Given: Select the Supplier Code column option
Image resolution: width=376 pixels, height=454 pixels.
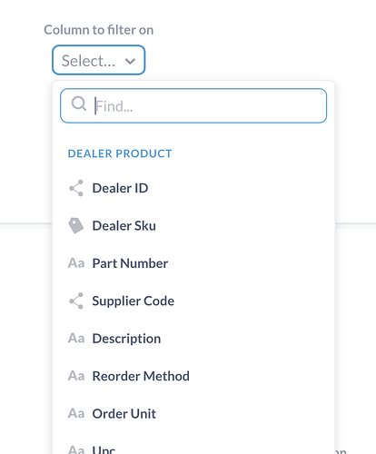Looking at the screenshot, I should pos(193,301).
